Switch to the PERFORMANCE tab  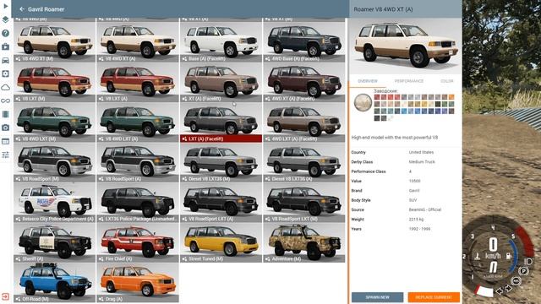click(x=409, y=81)
